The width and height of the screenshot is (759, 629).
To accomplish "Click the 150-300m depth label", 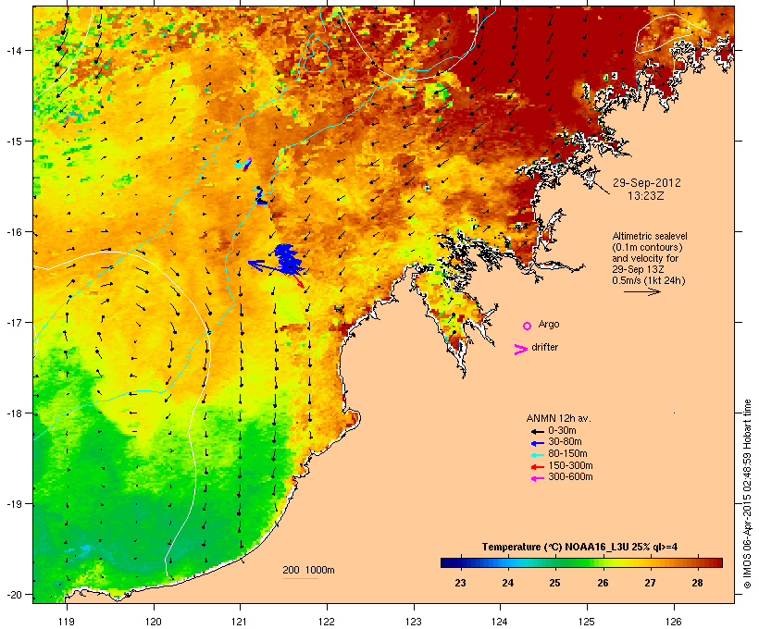I will 570,466.
